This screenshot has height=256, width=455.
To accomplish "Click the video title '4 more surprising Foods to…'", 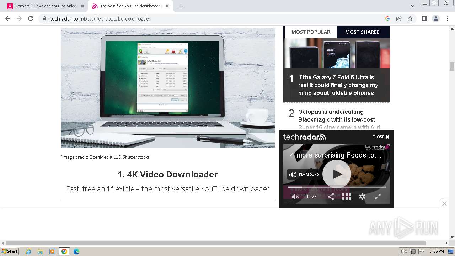I will [336, 155].
